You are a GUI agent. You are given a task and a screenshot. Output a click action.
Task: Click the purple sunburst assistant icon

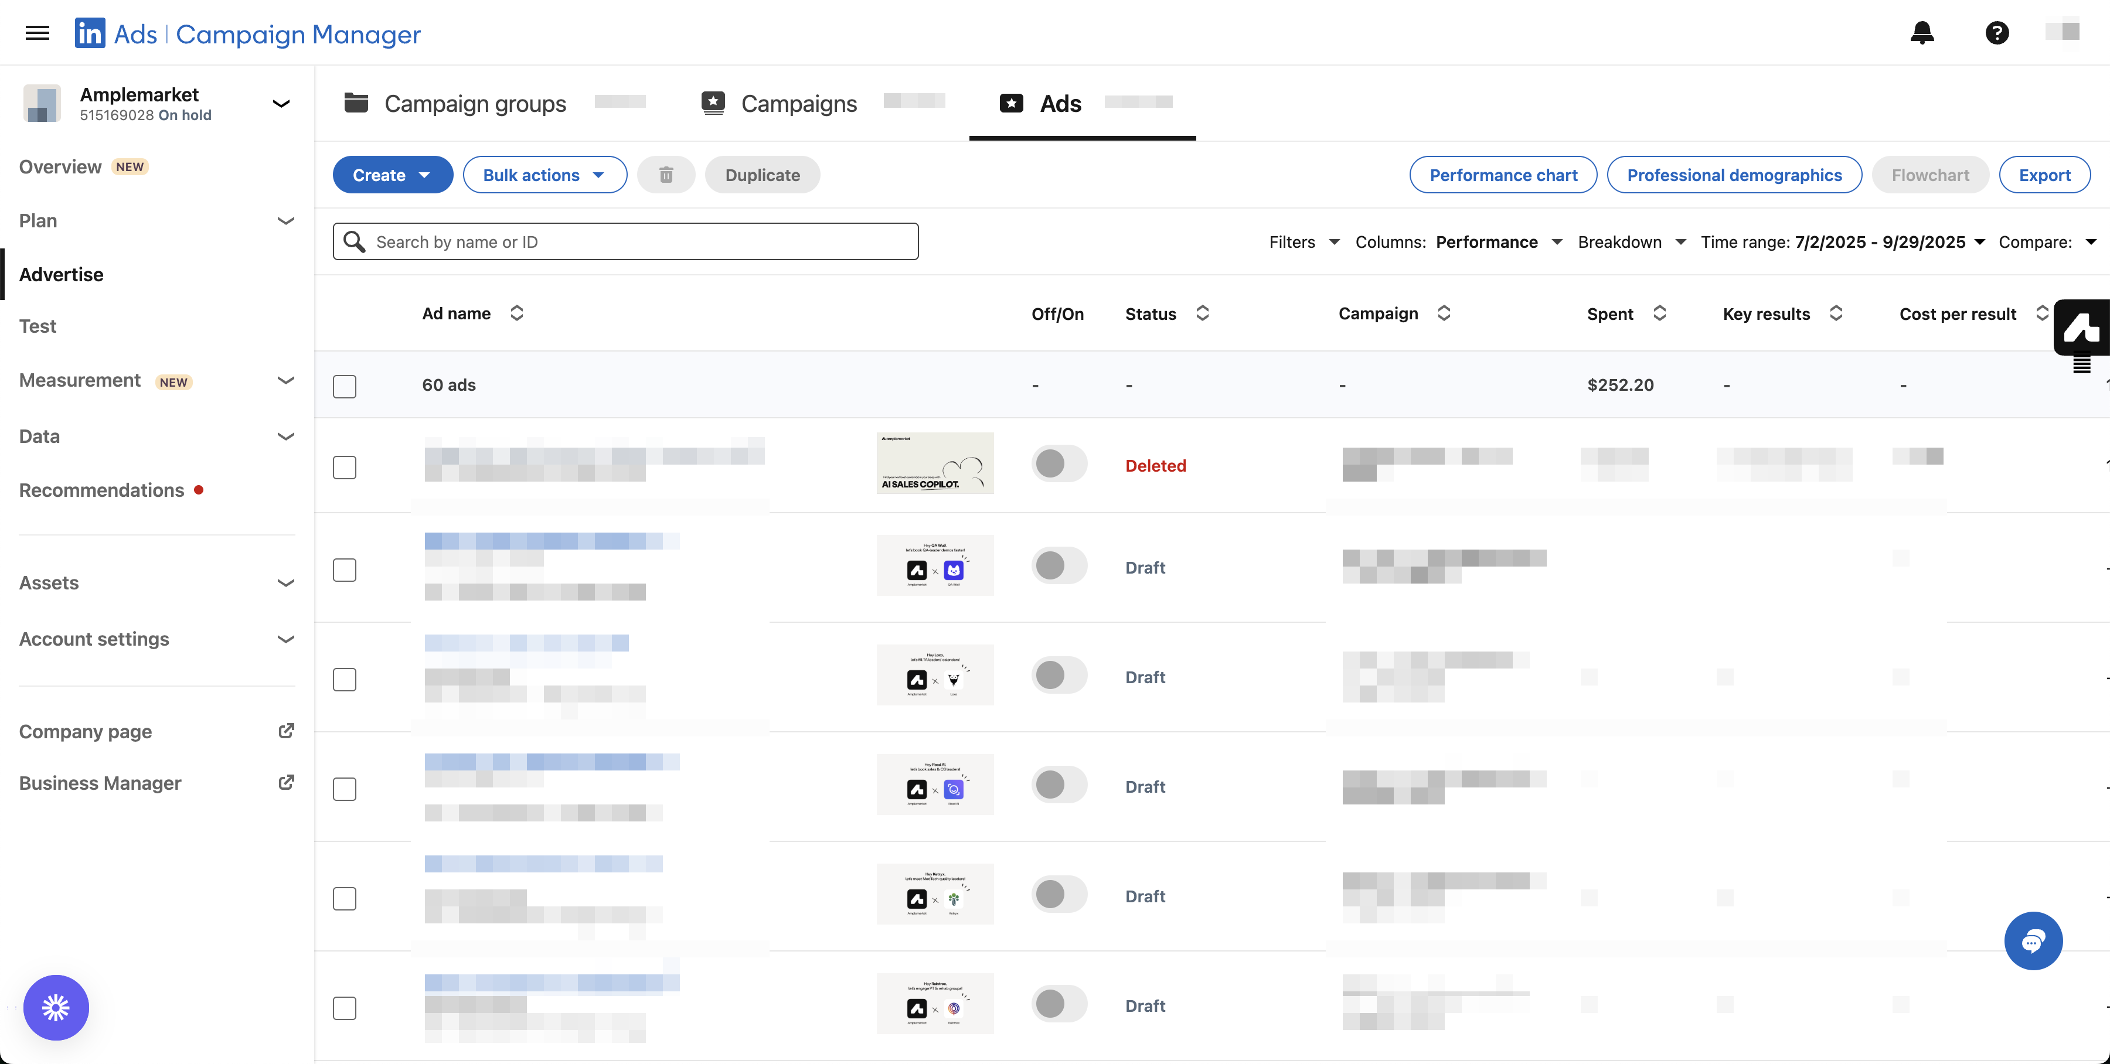56,1007
